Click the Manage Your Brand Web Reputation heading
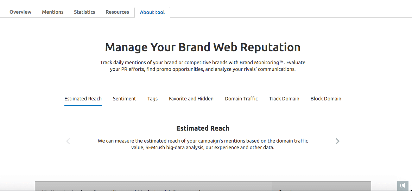The width and height of the screenshot is (412, 191). (x=203, y=47)
